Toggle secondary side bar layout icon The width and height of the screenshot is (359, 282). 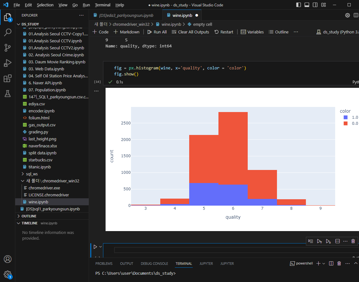[x=315, y=5]
